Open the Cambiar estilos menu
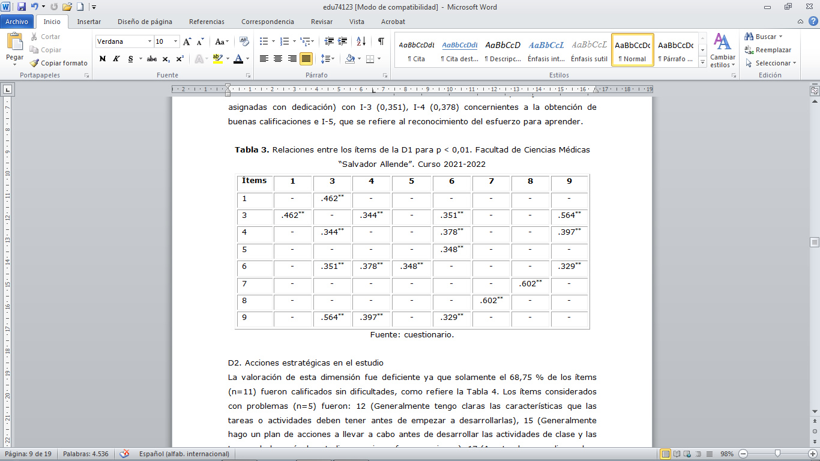The width and height of the screenshot is (820, 461). (722, 50)
